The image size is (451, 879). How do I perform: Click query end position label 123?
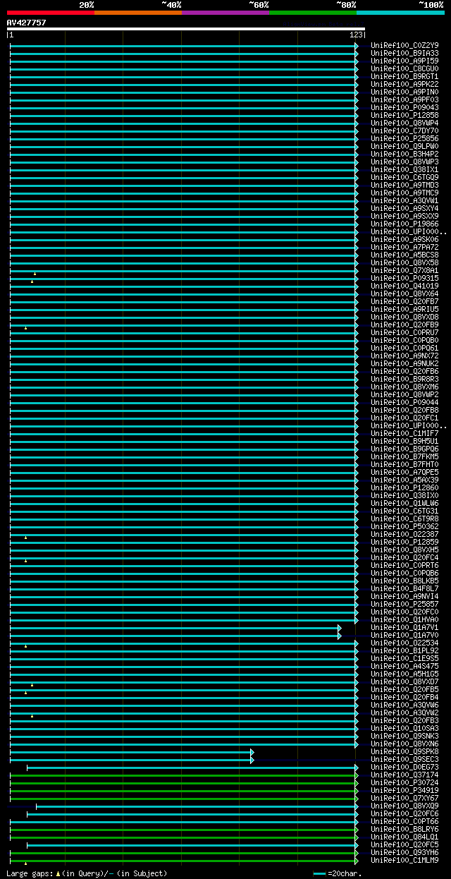coord(356,35)
